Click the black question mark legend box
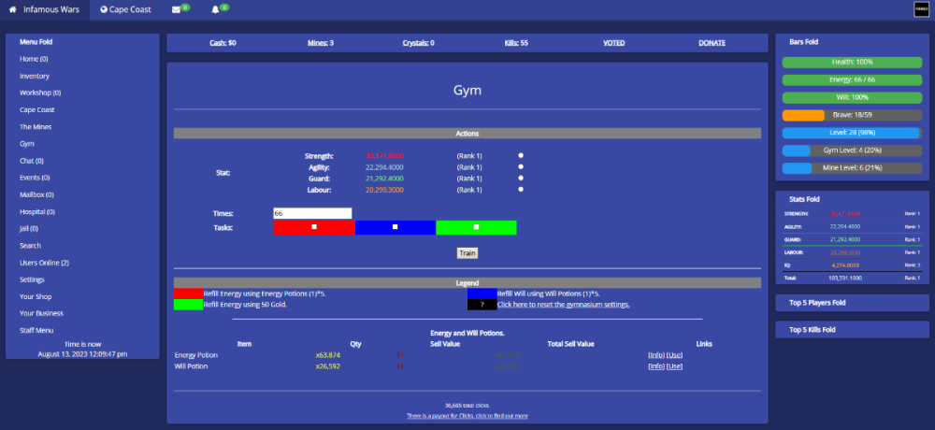 click(482, 304)
